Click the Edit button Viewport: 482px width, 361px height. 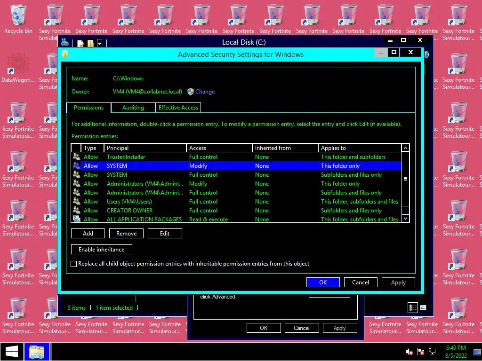tap(165, 233)
